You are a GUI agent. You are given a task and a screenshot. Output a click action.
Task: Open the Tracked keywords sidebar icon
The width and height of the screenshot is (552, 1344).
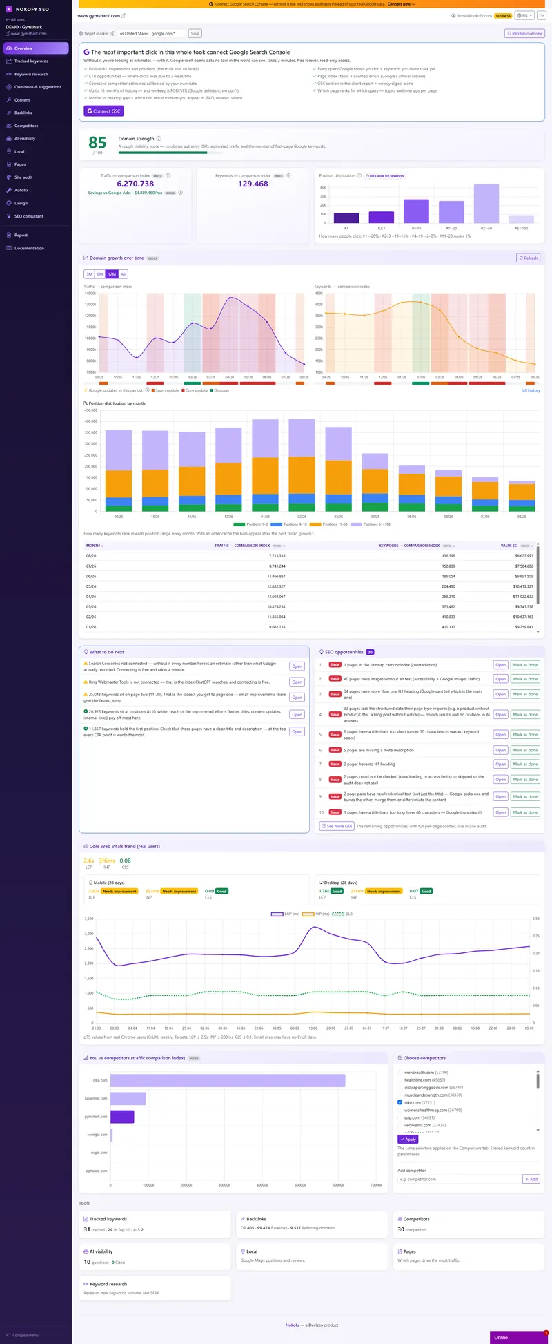[8, 61]
